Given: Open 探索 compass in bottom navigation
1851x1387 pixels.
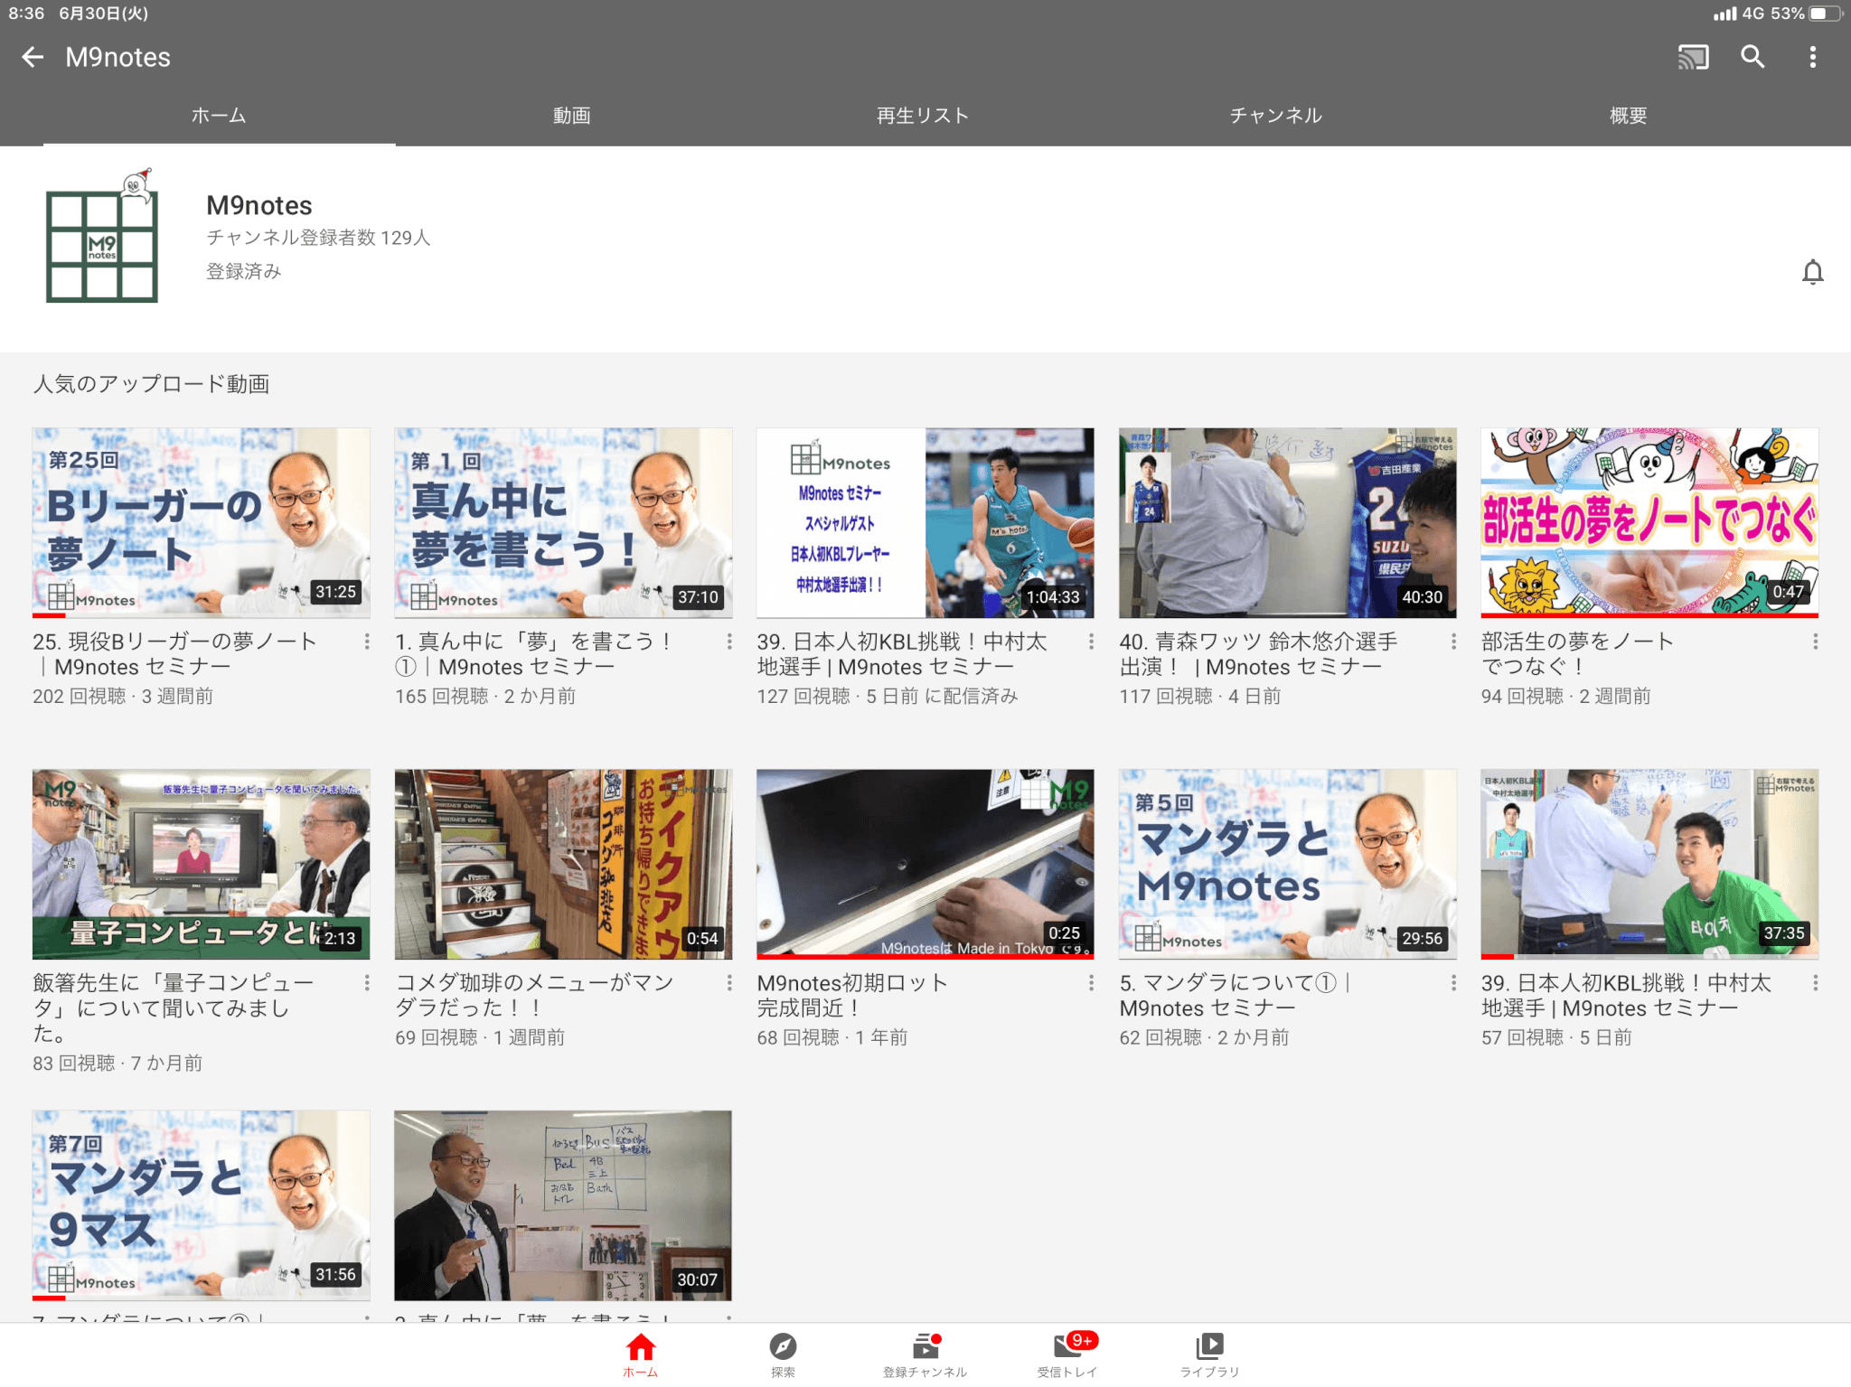Looking at the screenshot, I should click(783, 1354).
